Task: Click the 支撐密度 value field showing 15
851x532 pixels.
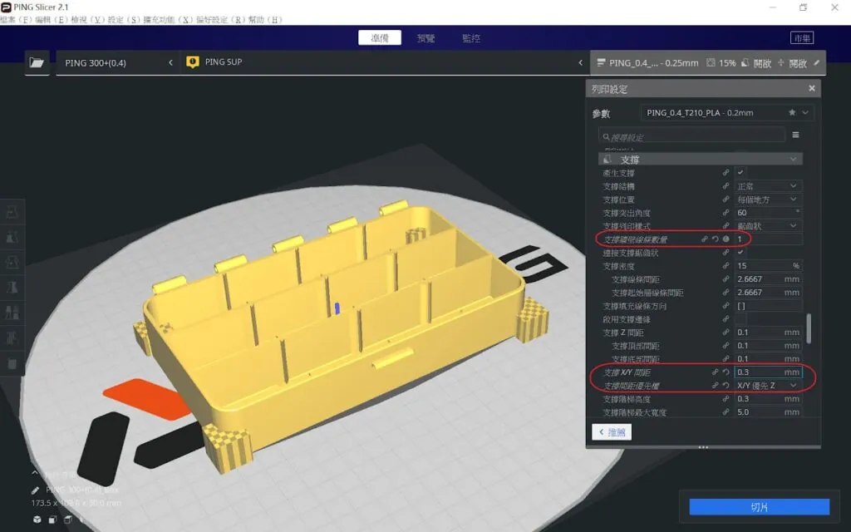Action: pos(768,265)
